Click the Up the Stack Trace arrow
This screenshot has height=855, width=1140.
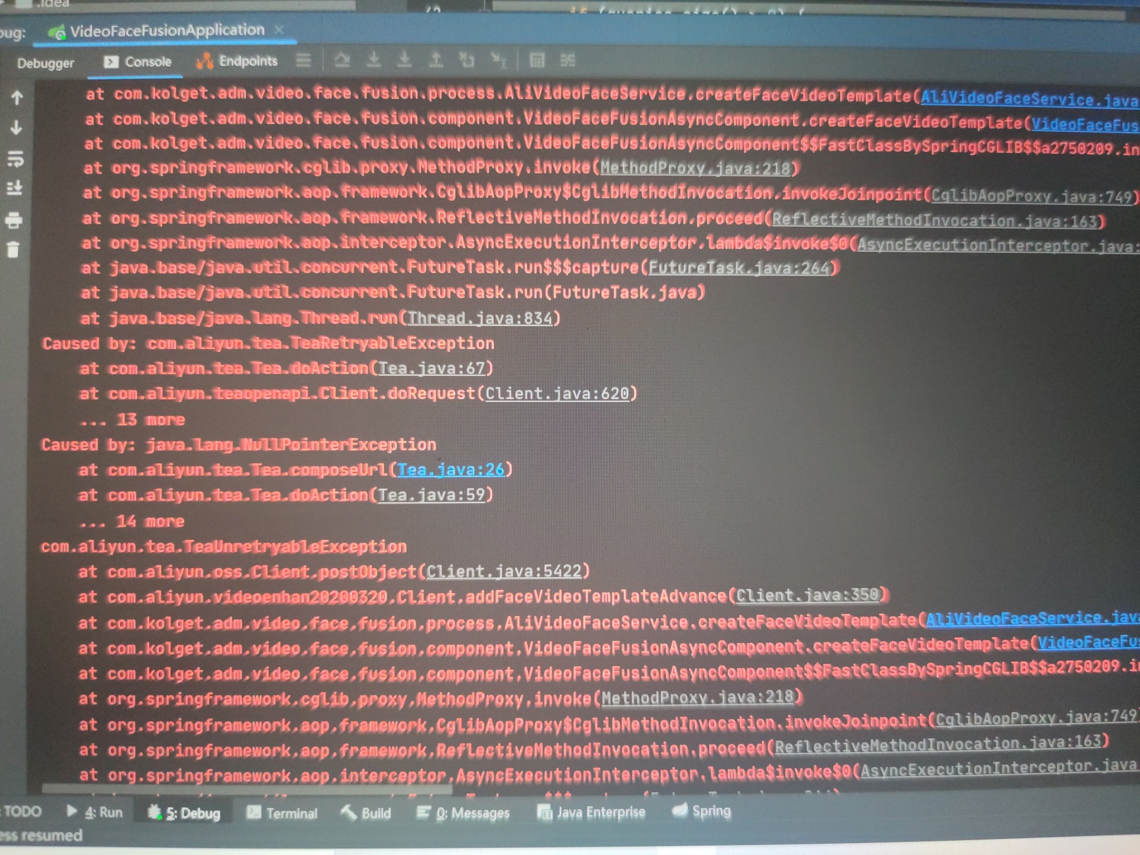click(x=17, y=98)
